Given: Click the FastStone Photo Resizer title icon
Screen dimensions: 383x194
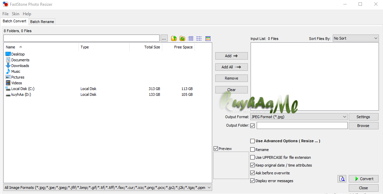Looking at the screenshot, I should (5, 4).
